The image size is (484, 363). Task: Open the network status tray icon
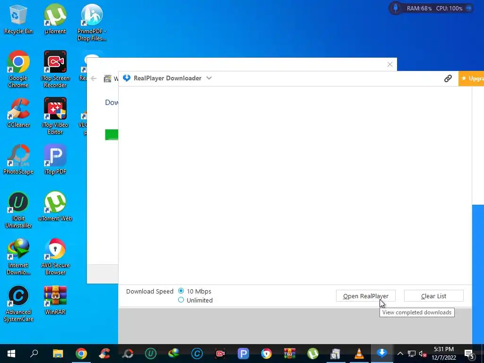(x=412, y=354)
